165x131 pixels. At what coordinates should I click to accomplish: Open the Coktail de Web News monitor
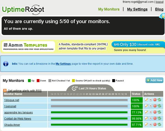18,119
